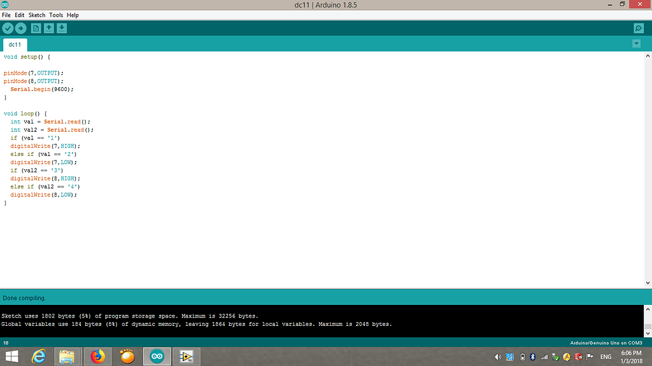Open the Edit menu
Image resolution: width=652 pixels, height=366 pixels.
tap(20, 15)
